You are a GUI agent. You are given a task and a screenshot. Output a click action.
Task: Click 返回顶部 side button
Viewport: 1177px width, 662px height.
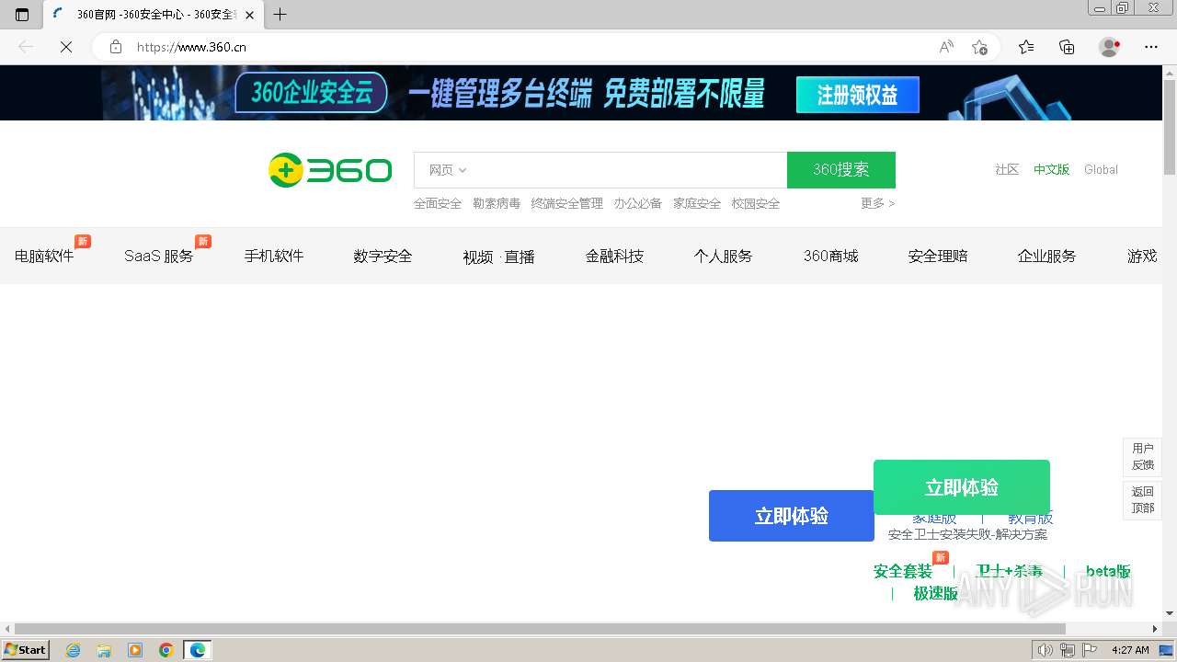coord(1143,499)
